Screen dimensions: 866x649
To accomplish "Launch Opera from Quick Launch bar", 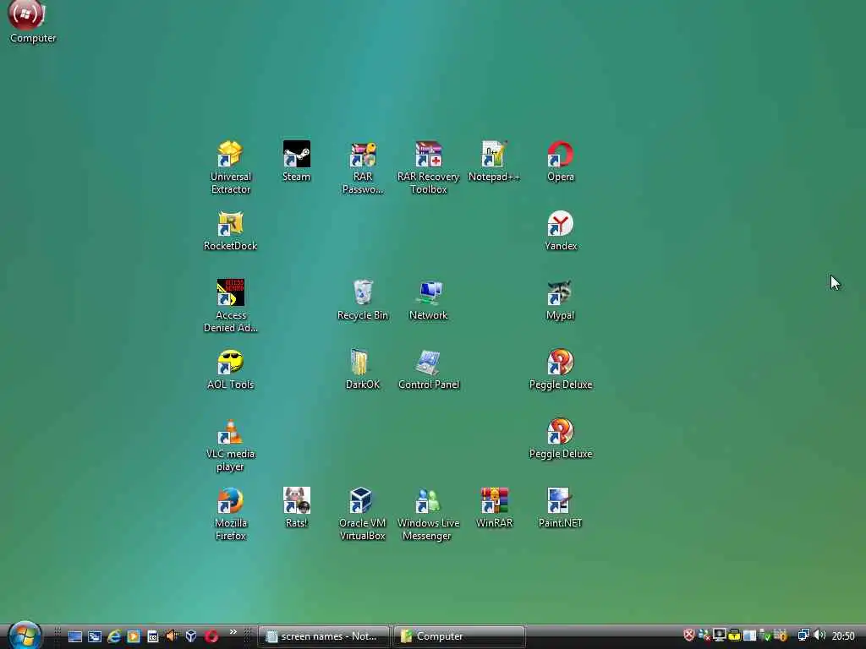I will click(211, 636).
